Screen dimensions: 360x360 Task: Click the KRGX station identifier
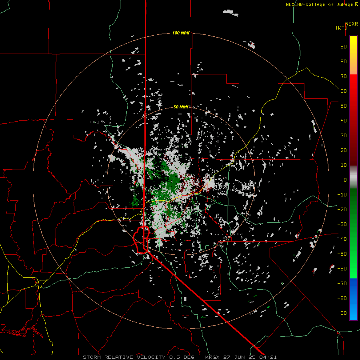(x=213, y=357)
